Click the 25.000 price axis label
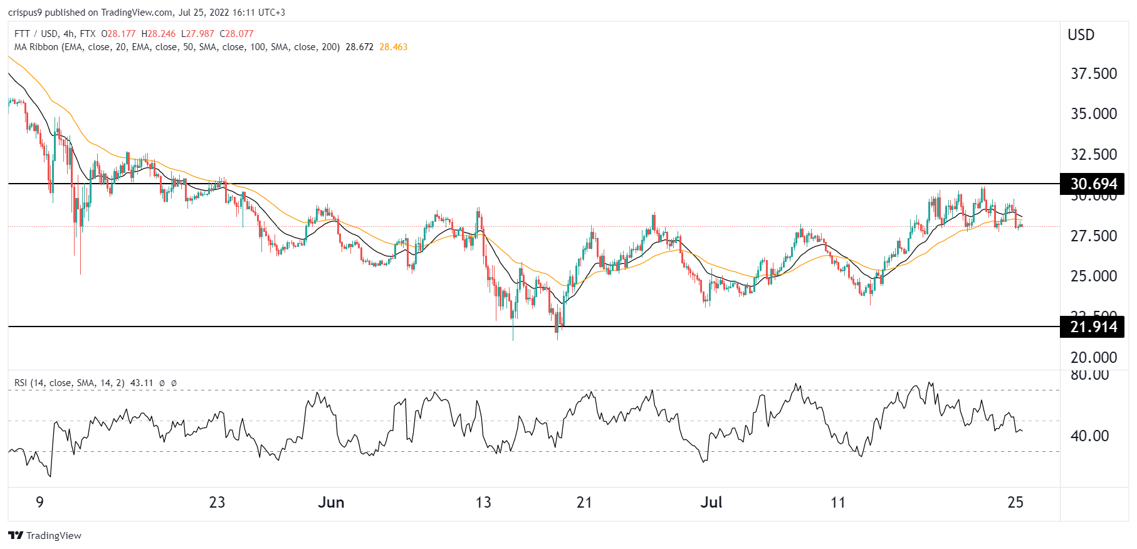 [x=1094, y=276]
